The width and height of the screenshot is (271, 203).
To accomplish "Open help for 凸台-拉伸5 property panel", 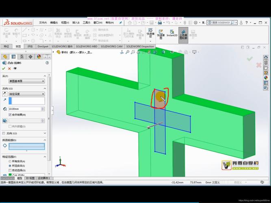I will pyautogui.click(x=47, y=63).
